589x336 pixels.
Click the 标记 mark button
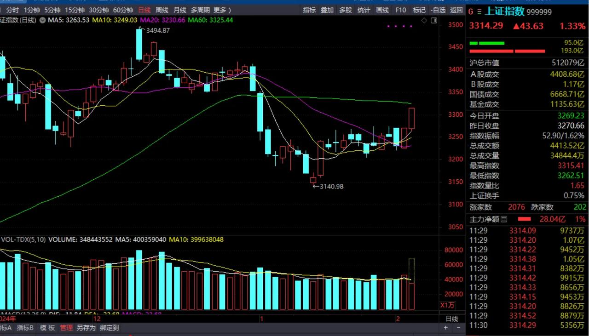[x=419, y=10]
